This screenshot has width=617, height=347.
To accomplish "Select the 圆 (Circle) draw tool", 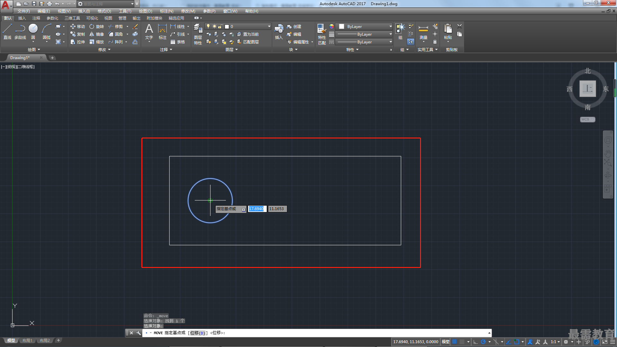I will point(33,32).
